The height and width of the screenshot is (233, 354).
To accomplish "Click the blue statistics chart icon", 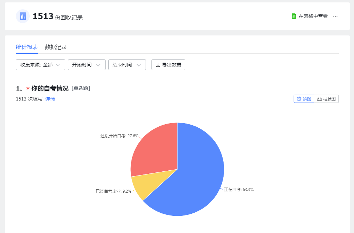I will (23, 16).
